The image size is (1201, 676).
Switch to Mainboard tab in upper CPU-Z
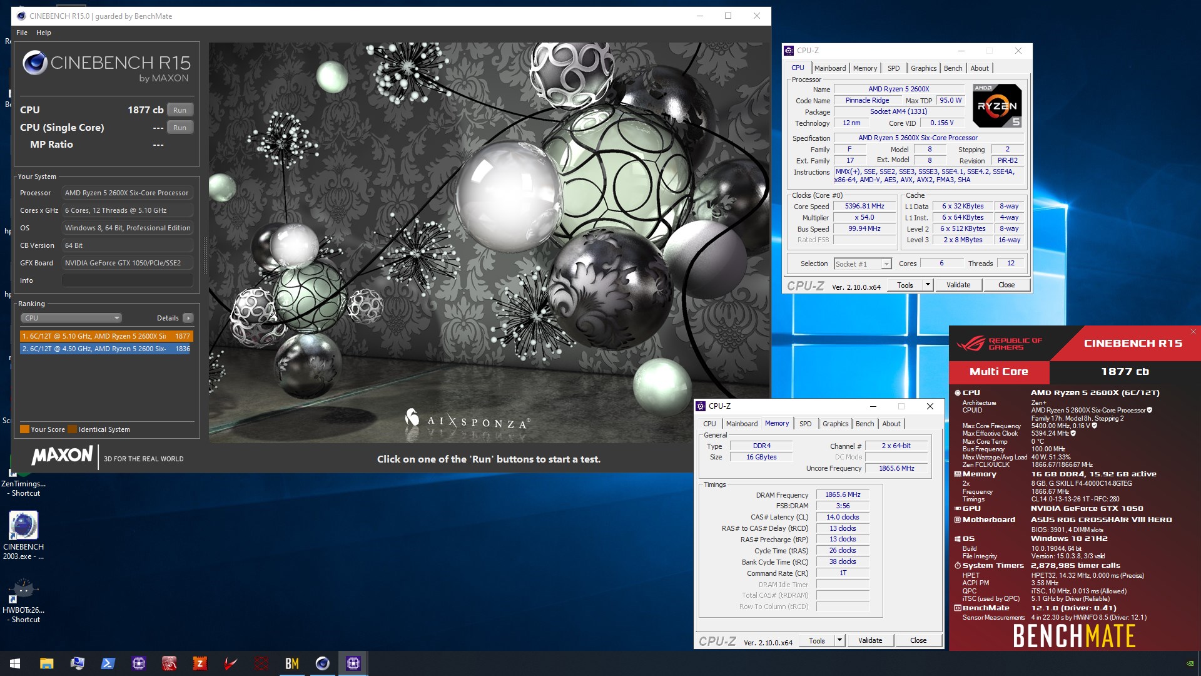click(x=829, y=68)
